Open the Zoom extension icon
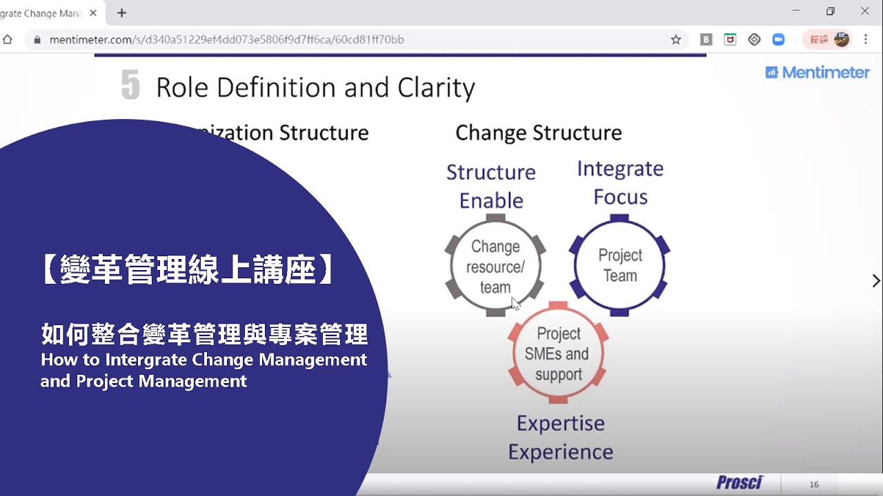Screen dimensions: 883x496 (x=778, y=40)
